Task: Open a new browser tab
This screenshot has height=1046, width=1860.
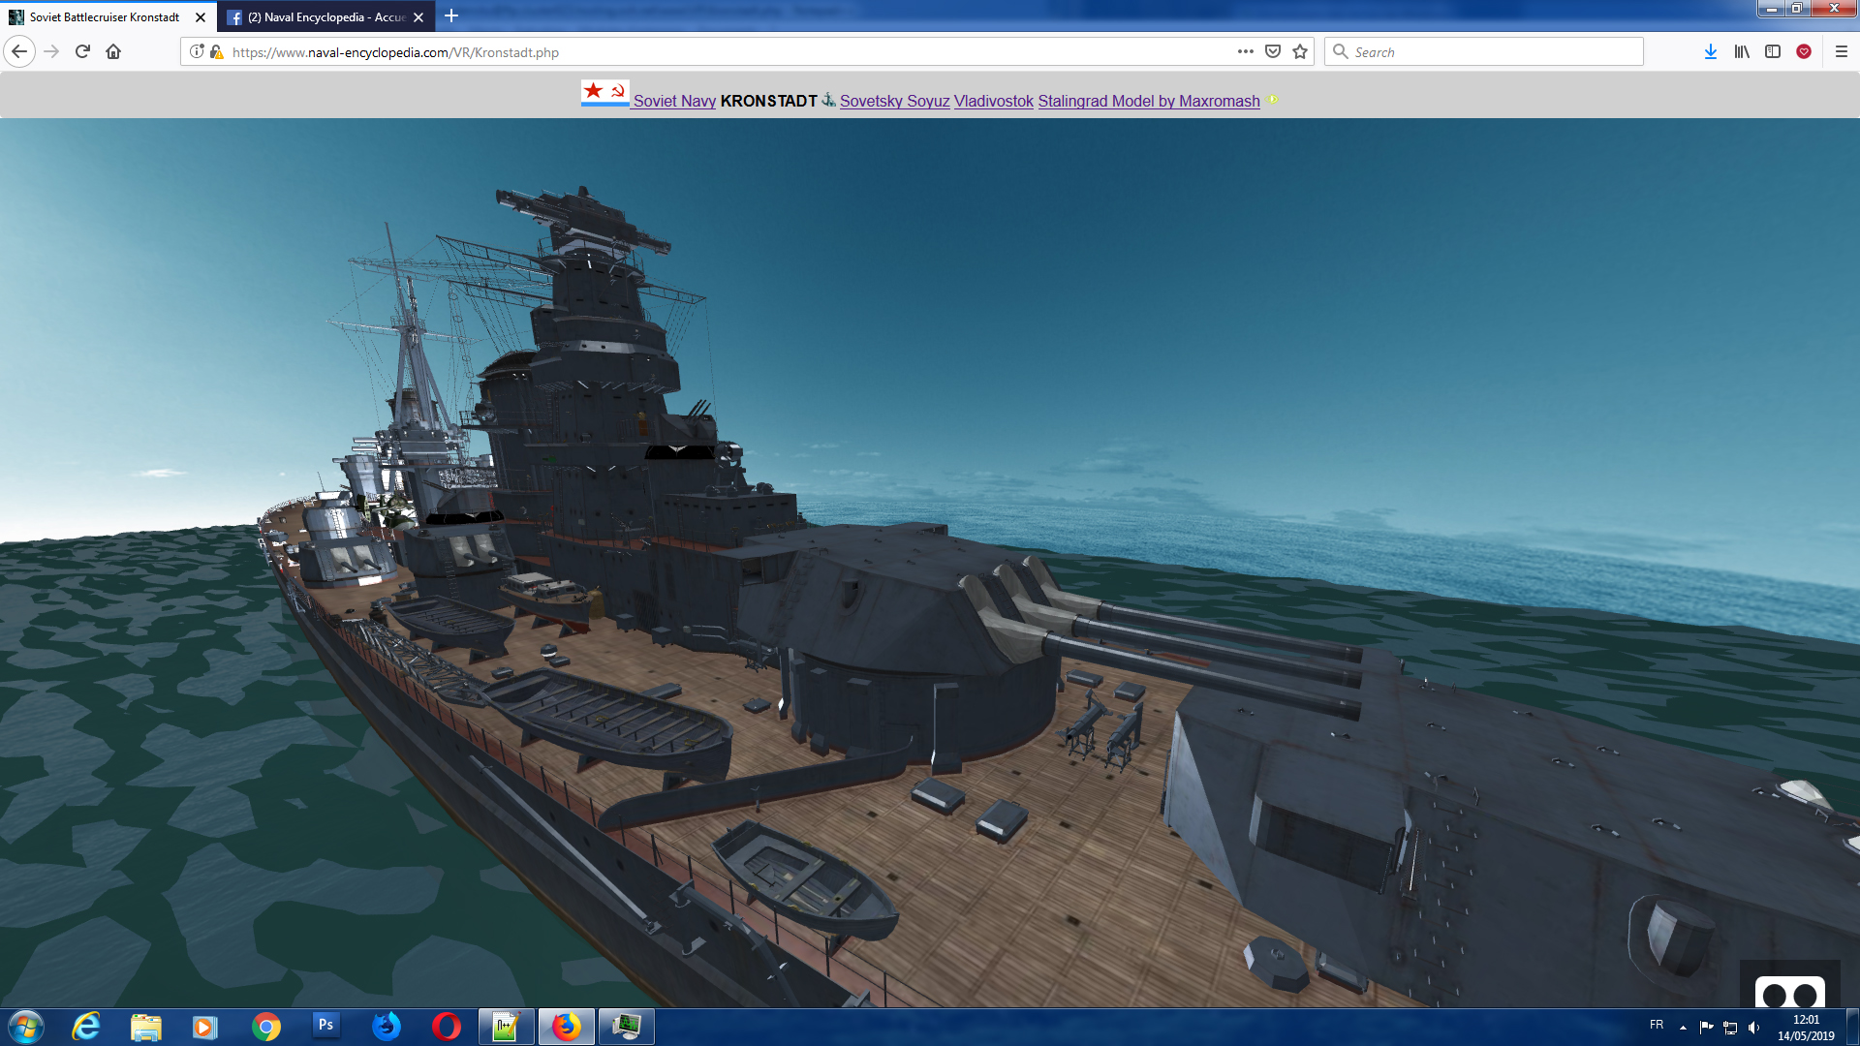Action: click(x=451, y=16)
